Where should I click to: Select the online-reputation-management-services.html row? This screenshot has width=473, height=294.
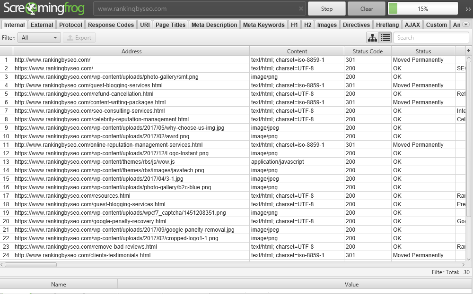(x=232, y=145)
